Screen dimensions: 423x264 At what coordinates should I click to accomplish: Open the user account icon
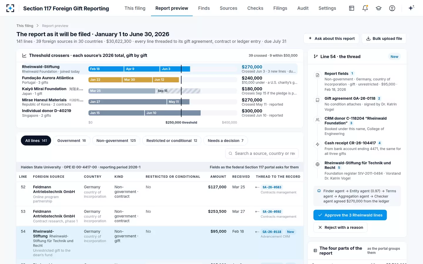392,8
